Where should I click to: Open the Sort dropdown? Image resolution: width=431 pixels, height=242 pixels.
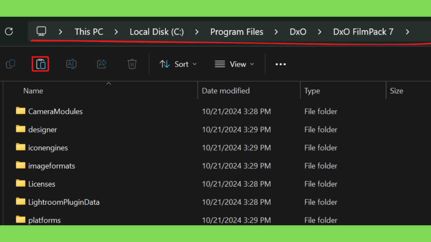click(178, 64)
